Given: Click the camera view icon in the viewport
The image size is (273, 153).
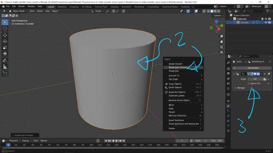Looking at the screenshot, I should pyautogui.click(x=221, y=47).
